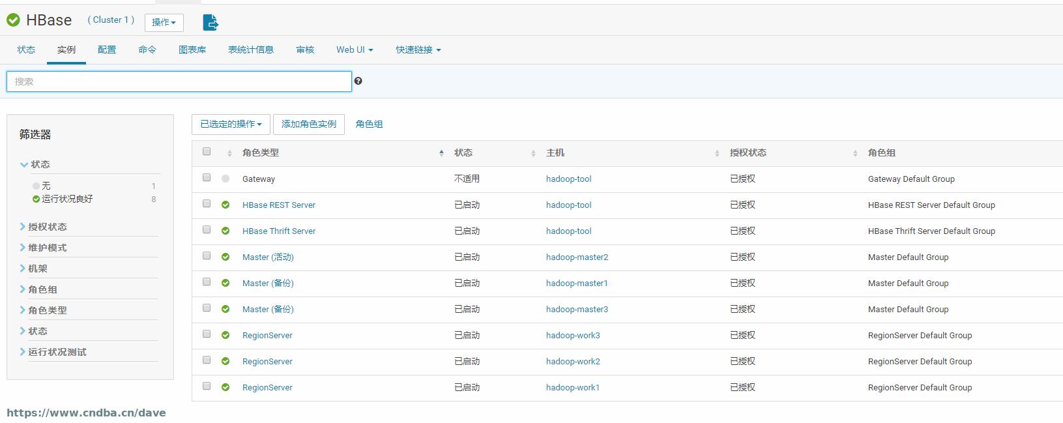Expand the 角色类型 filter
Viewport: 1063px width, 423px height.
[43, 310]
